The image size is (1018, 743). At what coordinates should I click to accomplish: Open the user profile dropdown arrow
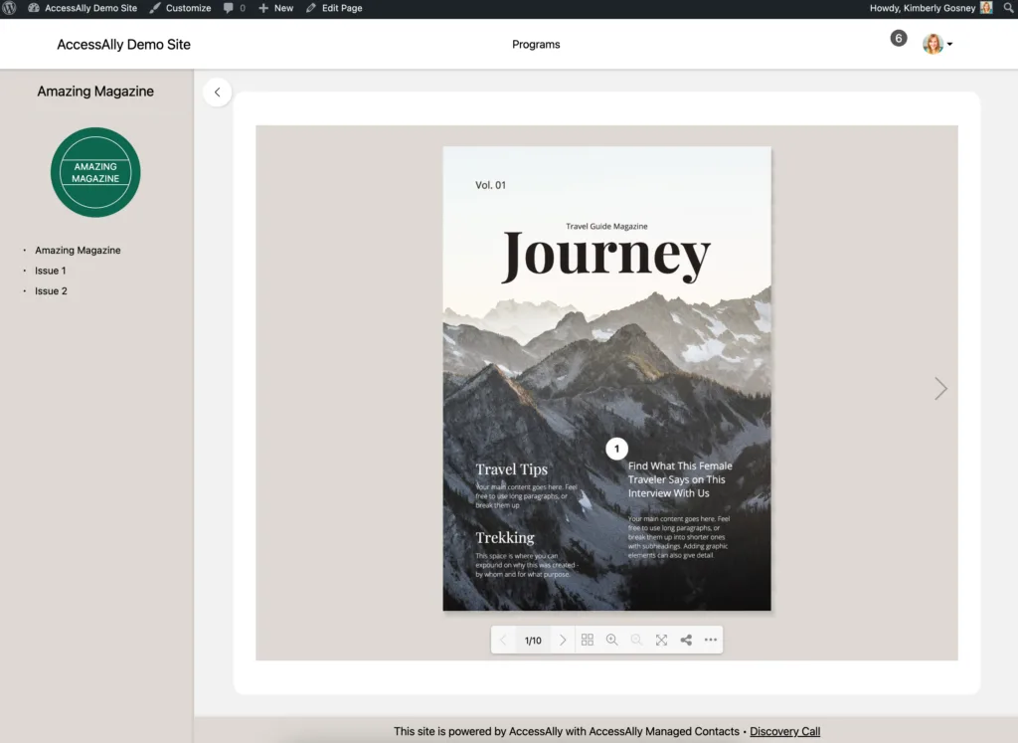[949, 44]
